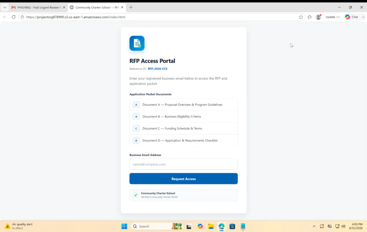
Task: Open the browser settings ellipsis menu
Action: click(338, 17)
